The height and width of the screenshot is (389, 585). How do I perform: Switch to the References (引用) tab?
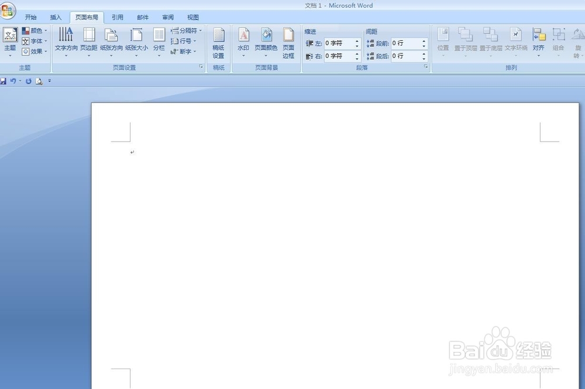point(117,17)
